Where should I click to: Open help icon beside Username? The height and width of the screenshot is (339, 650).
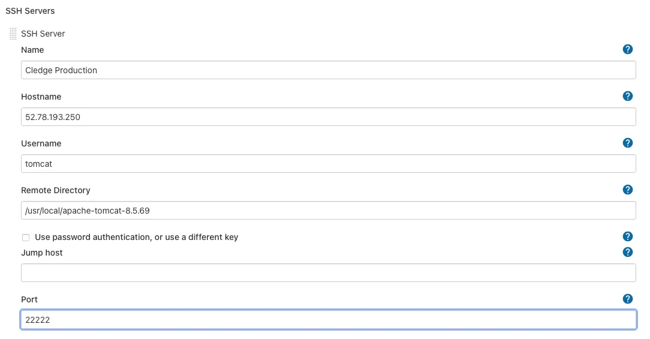point(628,143)
